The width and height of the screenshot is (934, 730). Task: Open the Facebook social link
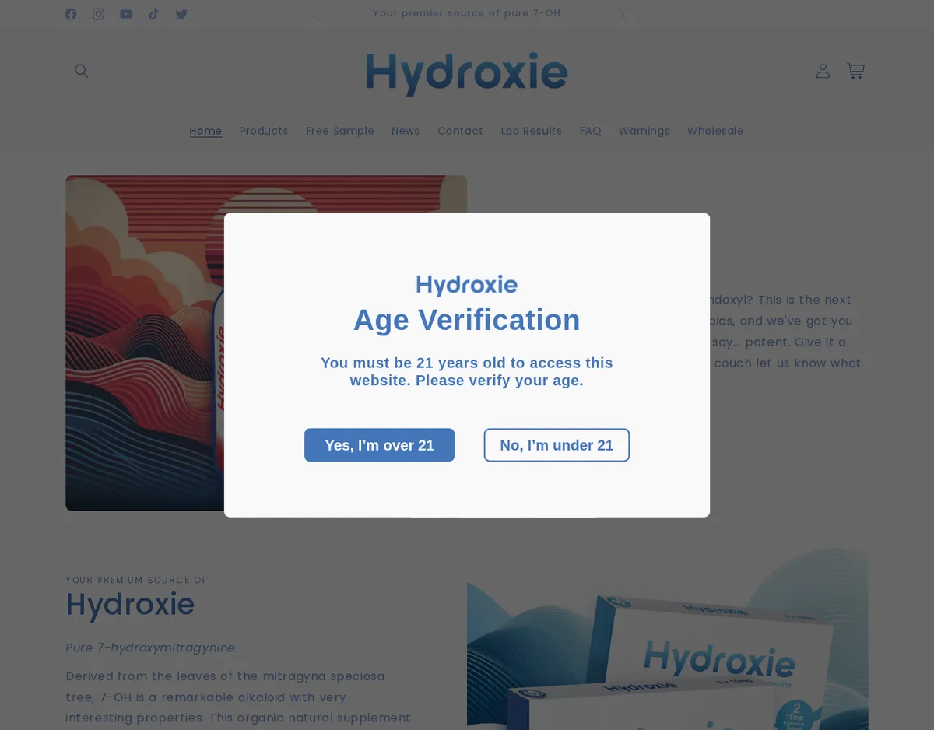[x=71, y=14]
